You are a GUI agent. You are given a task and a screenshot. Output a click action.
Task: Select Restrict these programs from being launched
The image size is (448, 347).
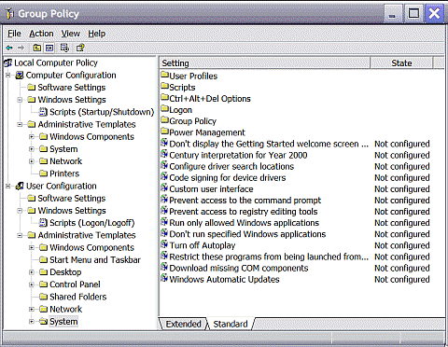click(269, 257)
